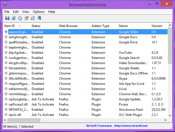Screen dimensions: 175x132
Task: Click the vertical scrollbar thumb
Action: pyautogui.click(x=170, y=46)
